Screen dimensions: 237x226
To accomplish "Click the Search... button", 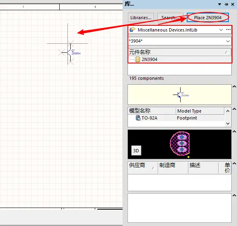I will [170, 18].
